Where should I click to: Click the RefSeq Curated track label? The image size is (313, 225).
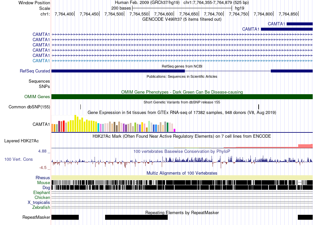(35, 71)
